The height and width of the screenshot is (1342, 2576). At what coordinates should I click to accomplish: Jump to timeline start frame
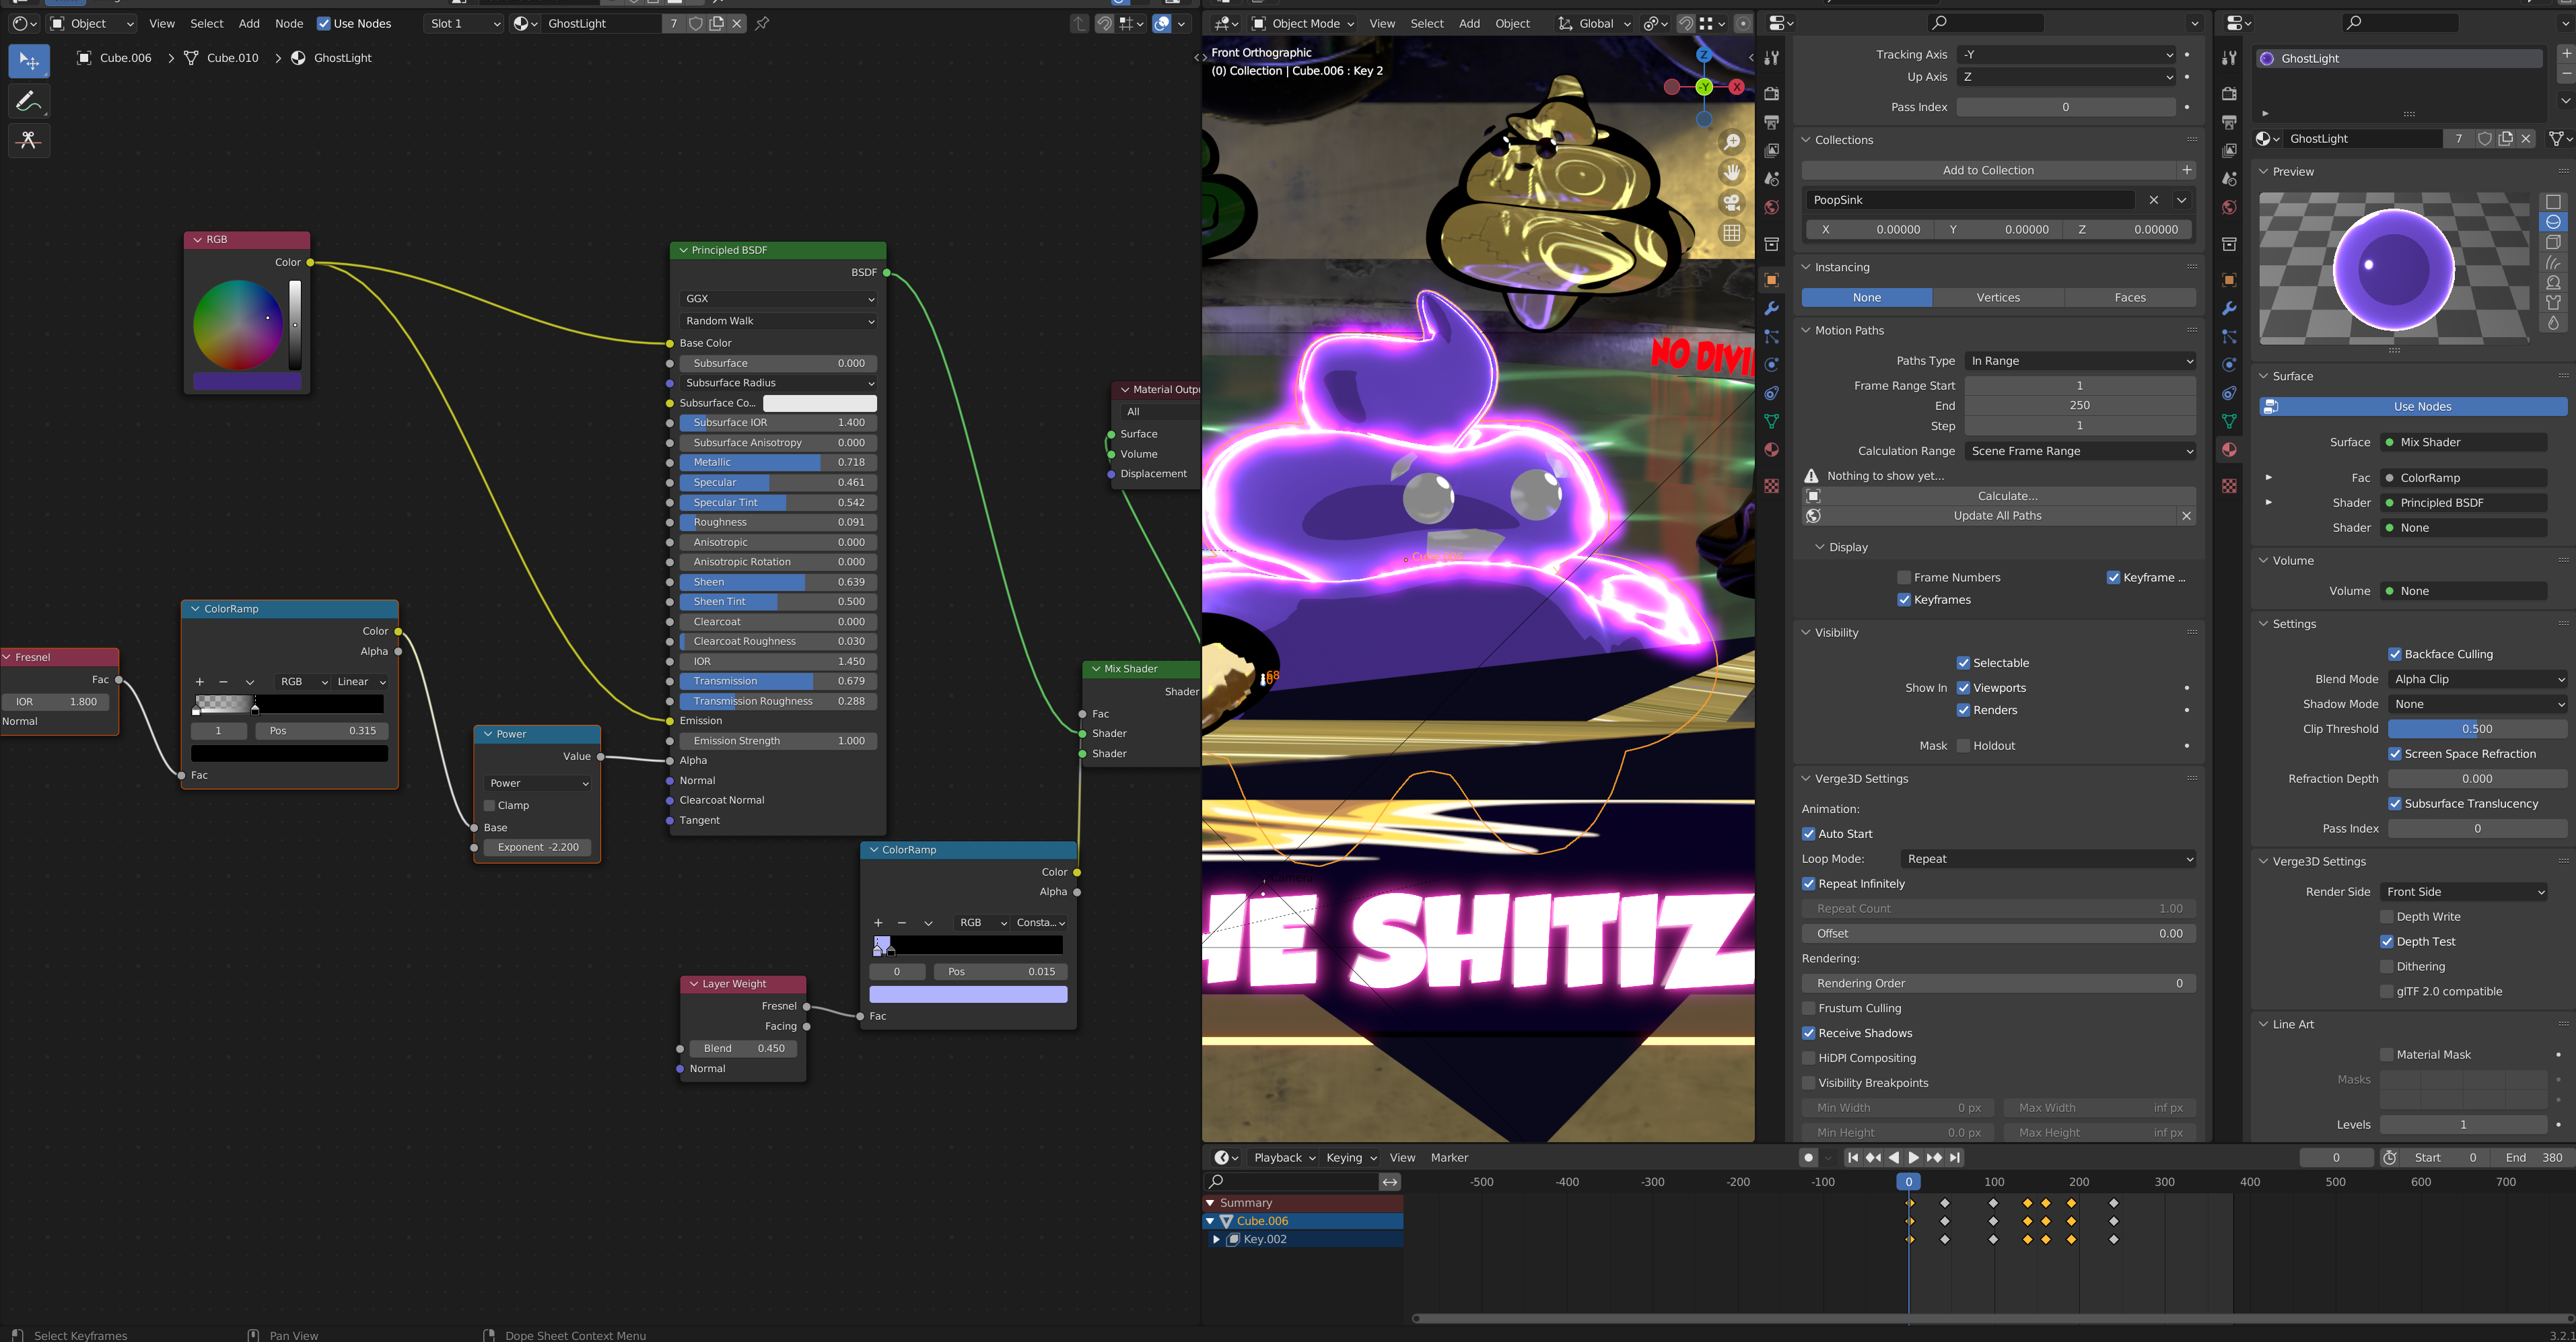[1852, 1157]
